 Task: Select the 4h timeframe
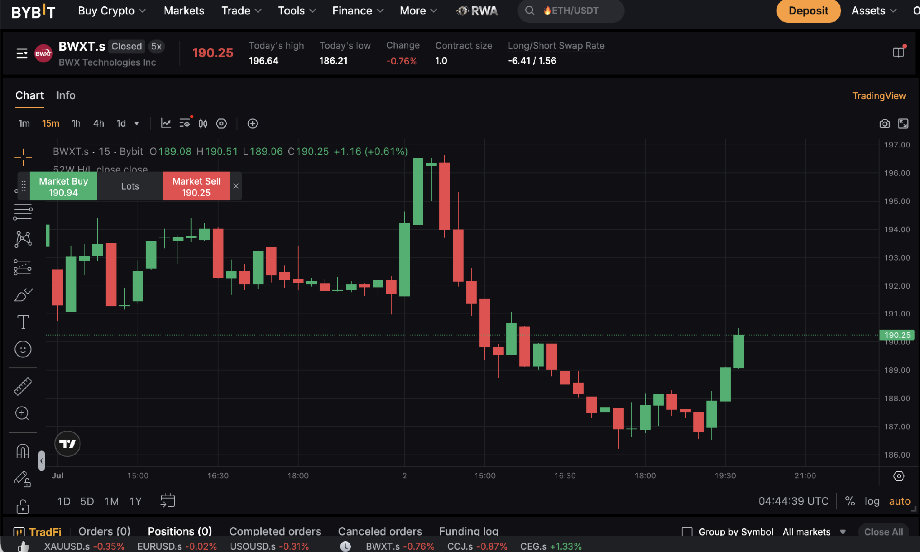(98, 124)
